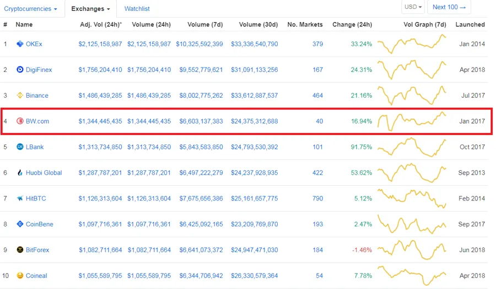
Task: Click the Coineal logo icon
Action: [x=20, y=275]
